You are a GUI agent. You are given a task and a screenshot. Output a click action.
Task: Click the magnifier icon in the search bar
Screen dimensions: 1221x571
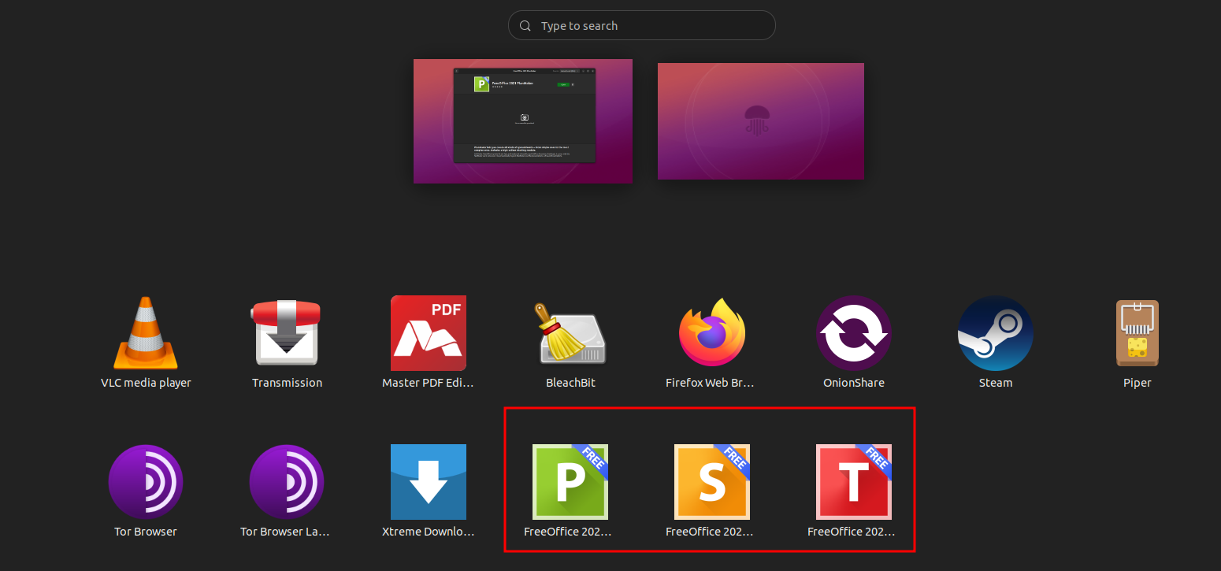[x=525, y=25]
